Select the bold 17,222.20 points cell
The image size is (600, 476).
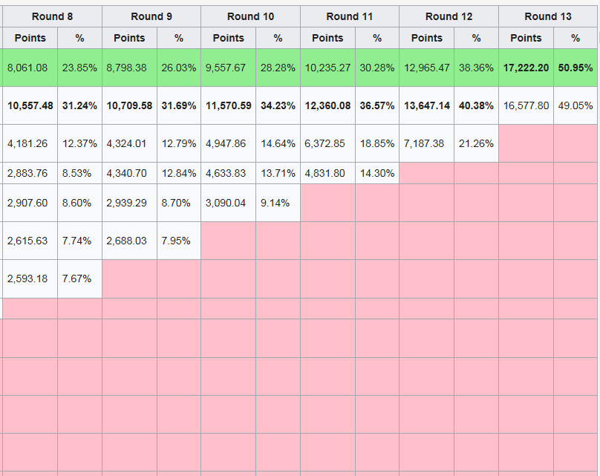pos(526,68)
